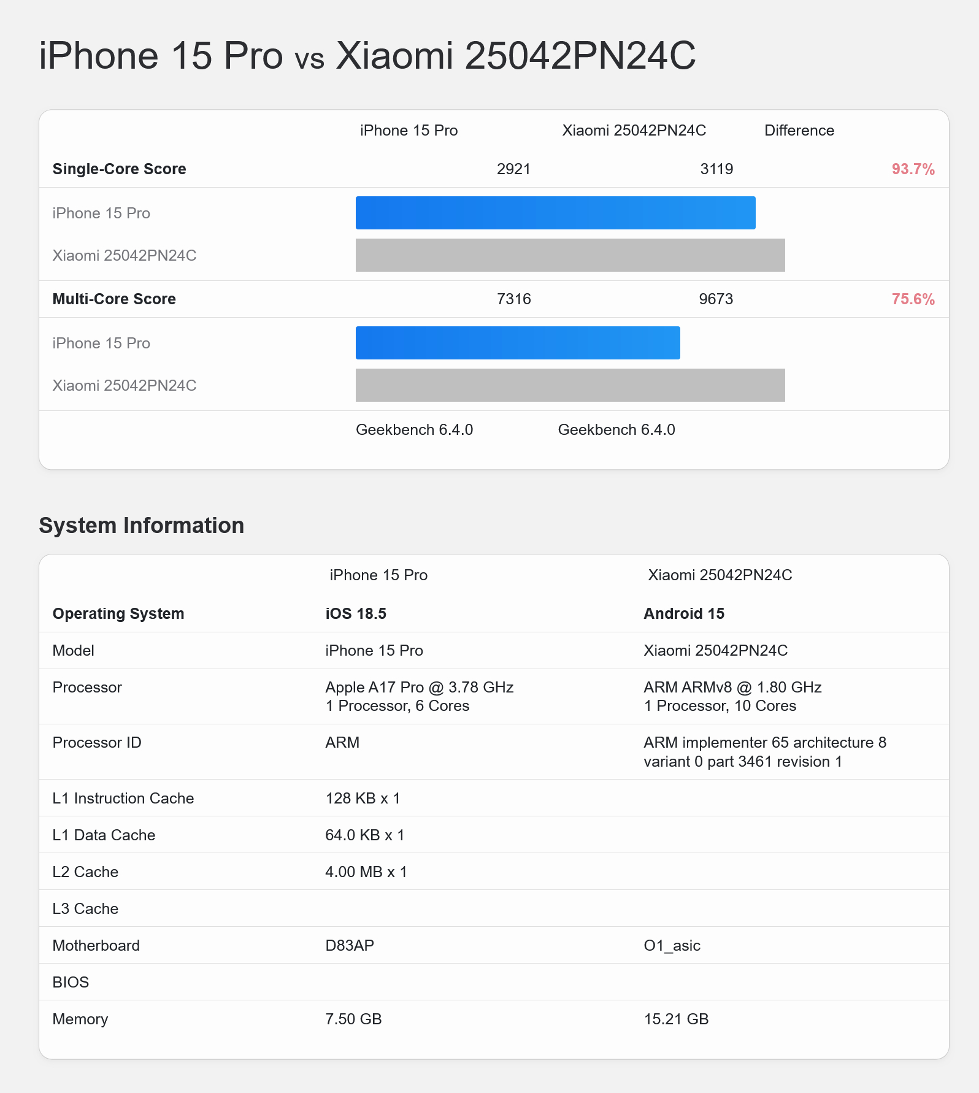The height and width of the screenshot is (1093, 979).
Task: Click the Operating System row label
Action: [x=118, y=614]
